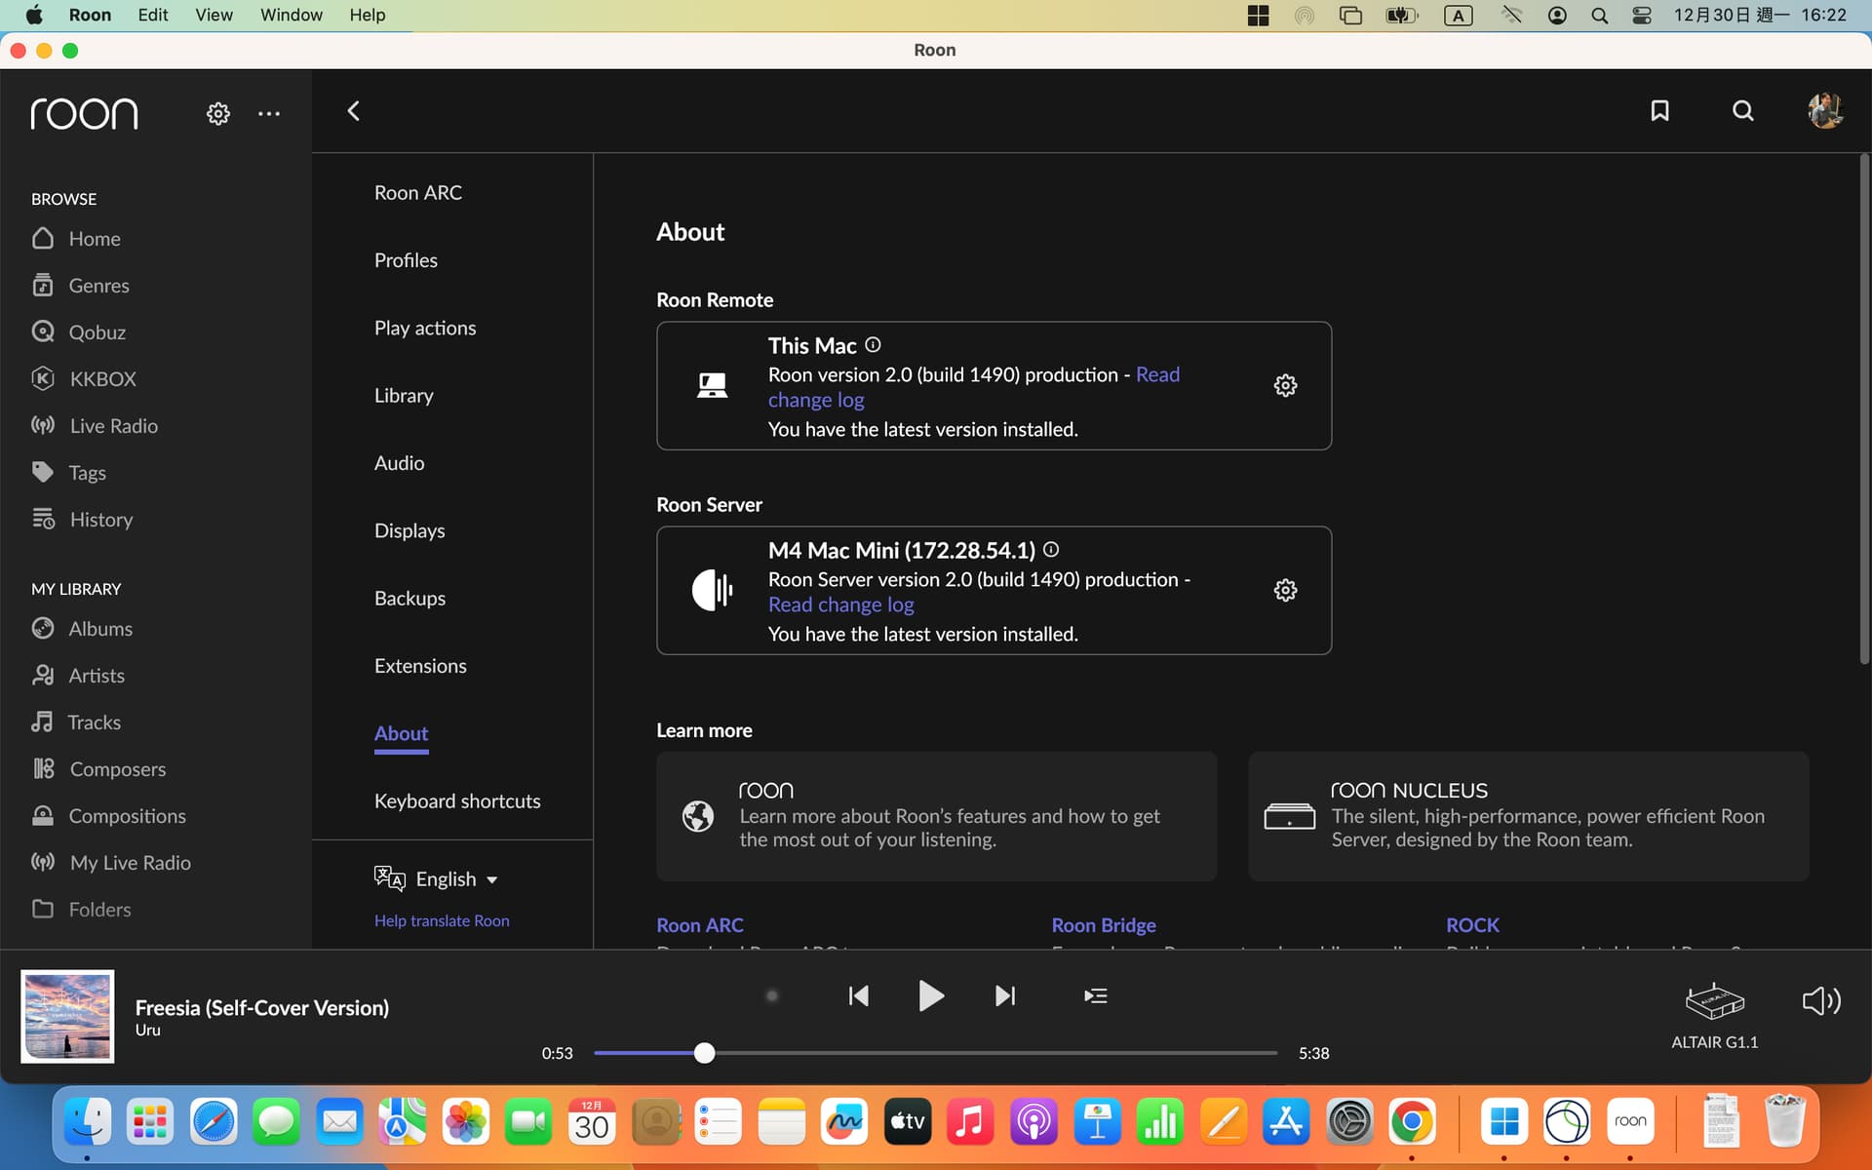Open bookmarks icon in top bar
This screenshot has height=1170, width=1872.
tap(1659, 110)
